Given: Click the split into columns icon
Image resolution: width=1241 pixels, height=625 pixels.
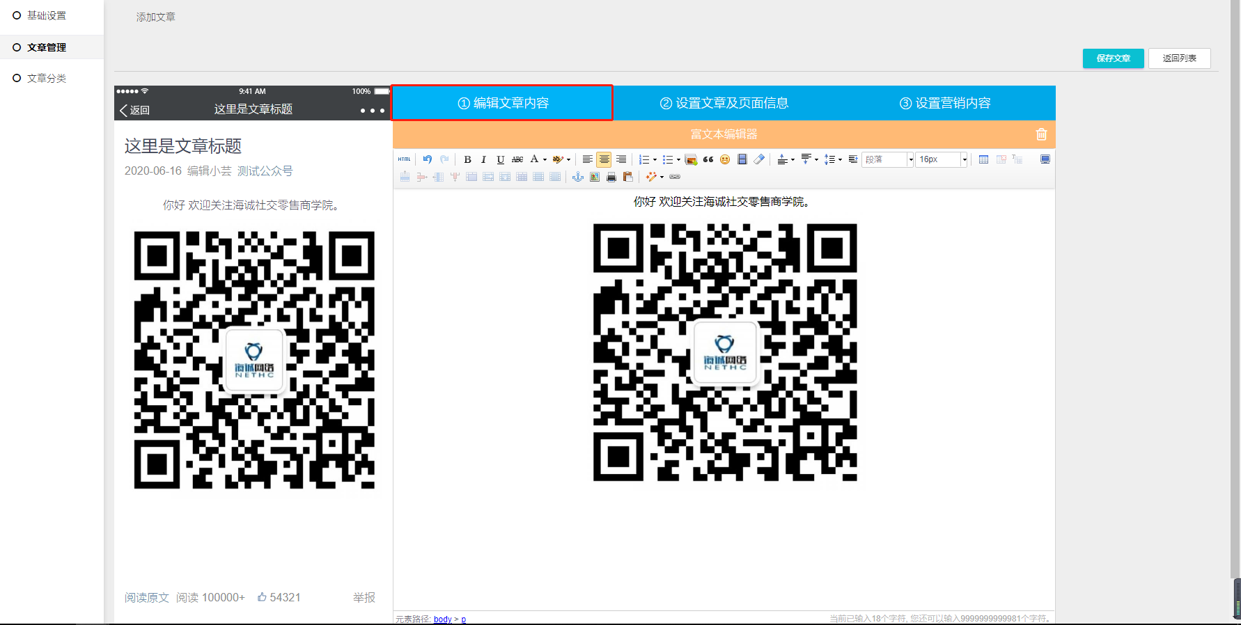Looking at the screenshot, I should (x=555, y=177).
